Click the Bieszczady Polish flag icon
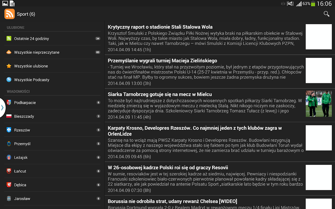The image size is (335, 209). click(9, 116)
